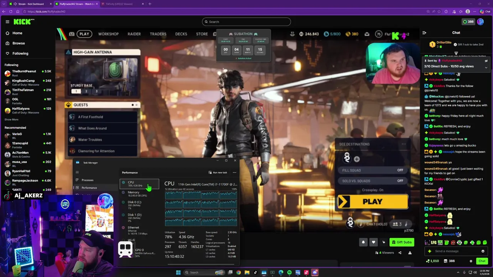This screenshot has width=493, height=277.
Task: Collapse the chat panel arrow icon
Action: [x=424, y=33]
